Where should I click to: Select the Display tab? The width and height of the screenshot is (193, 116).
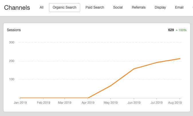(160, 7)
